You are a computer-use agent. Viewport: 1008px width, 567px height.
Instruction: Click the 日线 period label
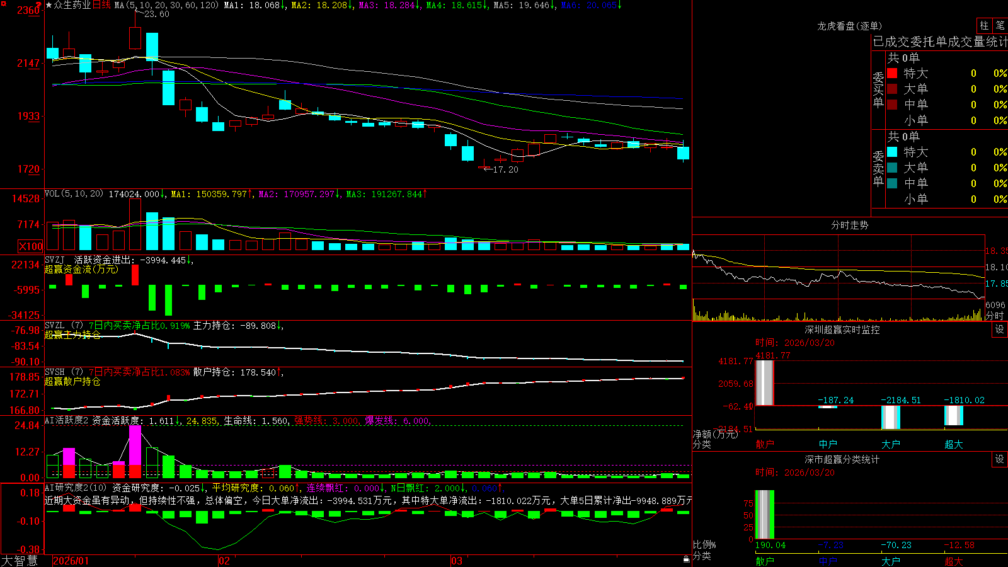click(102, 5)
